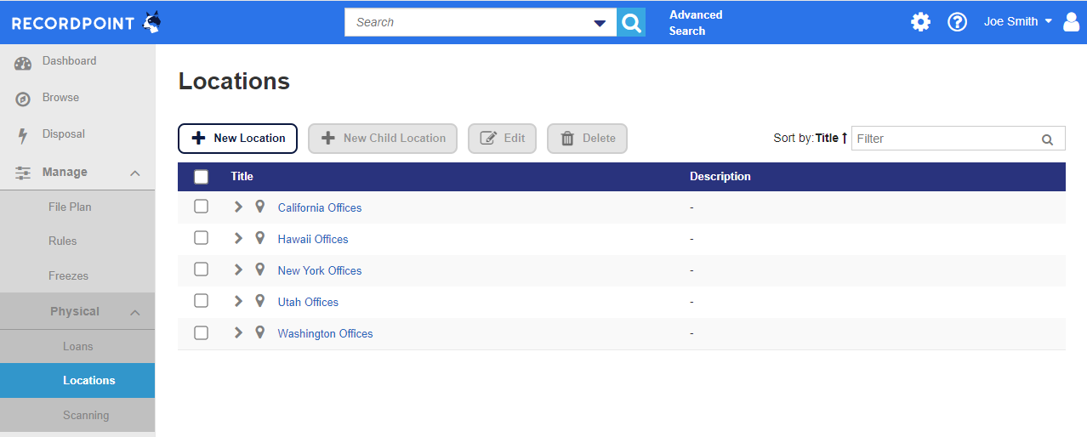Screen dimensions: 1087x437
Task: Open the Joe Smith user dropdown
Action: click(x=1019, y=21)
